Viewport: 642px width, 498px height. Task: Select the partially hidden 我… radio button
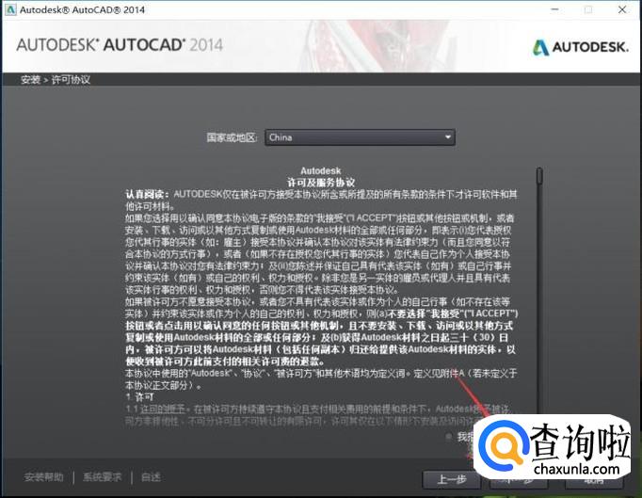pos(449,437)
